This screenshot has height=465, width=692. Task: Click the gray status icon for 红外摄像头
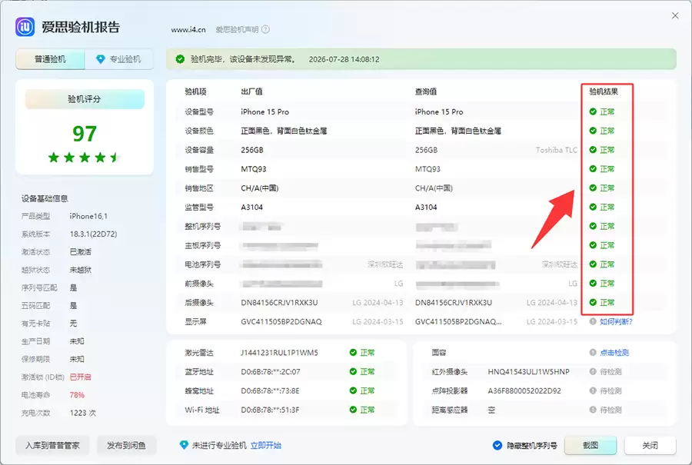click(x=593, y=371)
